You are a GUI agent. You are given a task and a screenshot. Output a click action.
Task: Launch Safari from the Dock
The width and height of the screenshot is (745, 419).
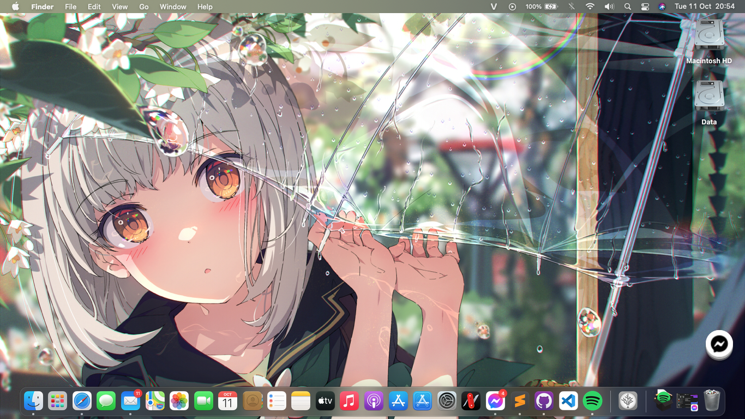pos(82,402)
